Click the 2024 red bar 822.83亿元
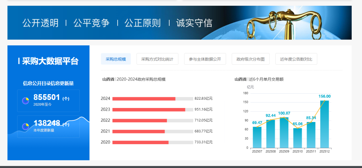This screenshot has height=168, width=362. point(144,99)
